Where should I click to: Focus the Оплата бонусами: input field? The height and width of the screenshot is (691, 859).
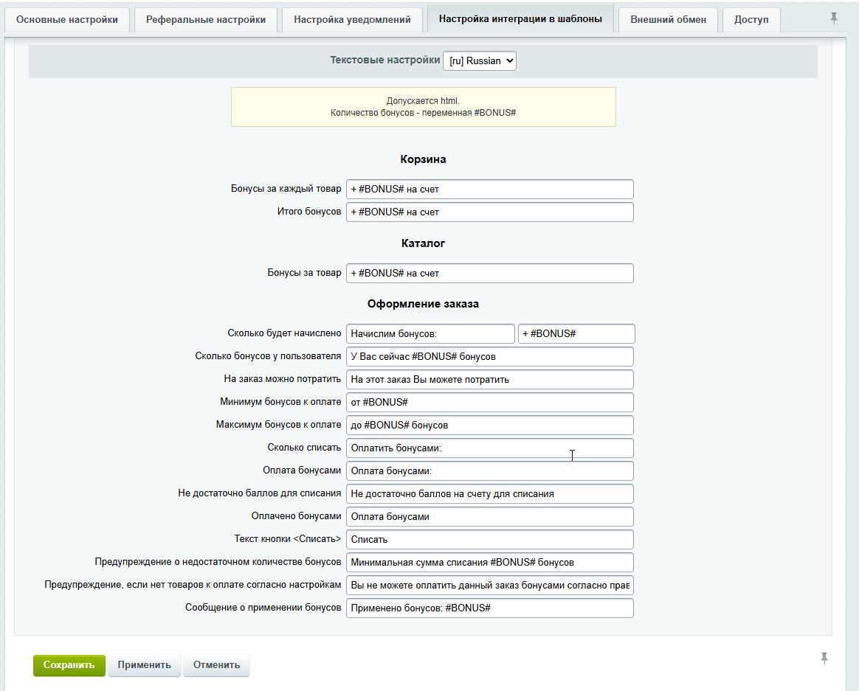[490, 471]
